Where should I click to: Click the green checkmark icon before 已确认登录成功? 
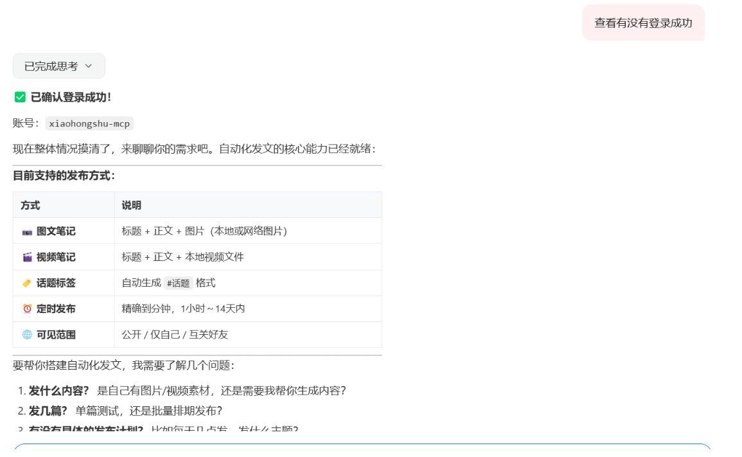[20, 97]
